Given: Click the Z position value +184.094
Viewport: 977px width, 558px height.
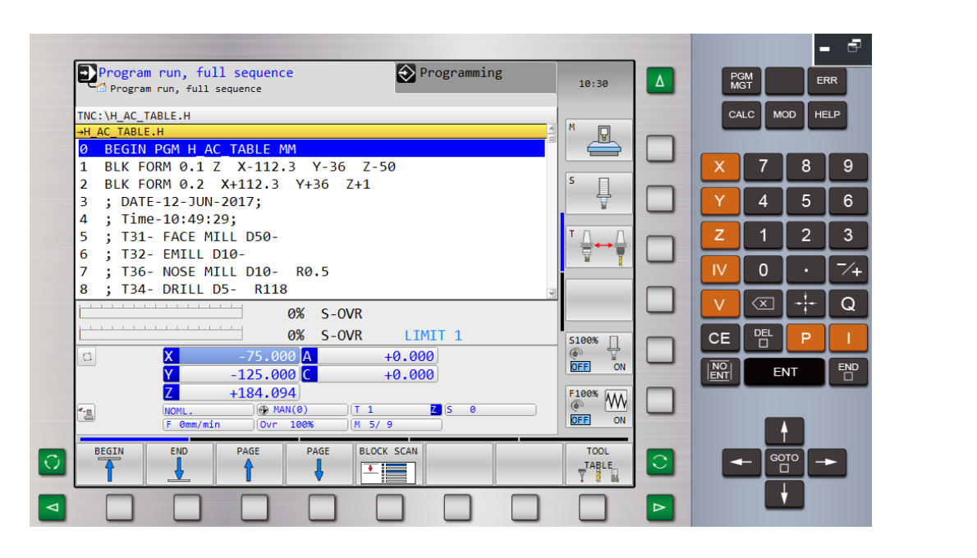Looking at the screenshot, I should [237, 393].
